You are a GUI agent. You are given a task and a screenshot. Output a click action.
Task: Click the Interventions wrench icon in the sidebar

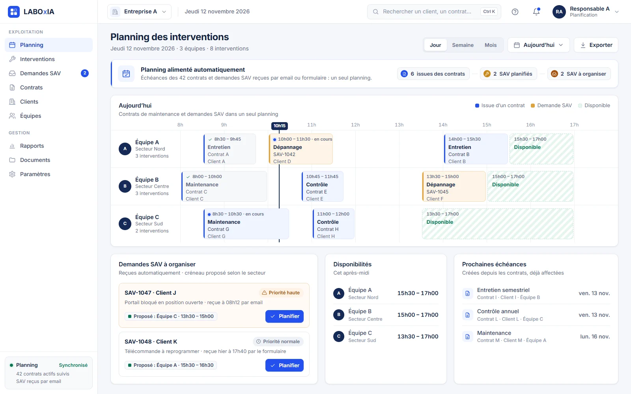[12, 59]
